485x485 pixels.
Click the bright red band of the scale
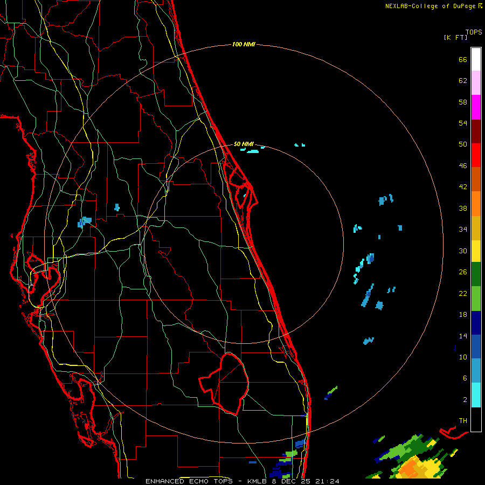pyautogui.click(x=476, y=155)
